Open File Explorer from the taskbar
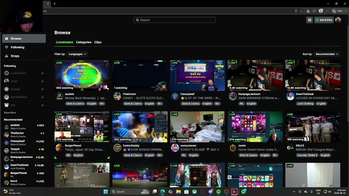Image resolution: width=349 pixels, height=196 pixels. [178, 192]
